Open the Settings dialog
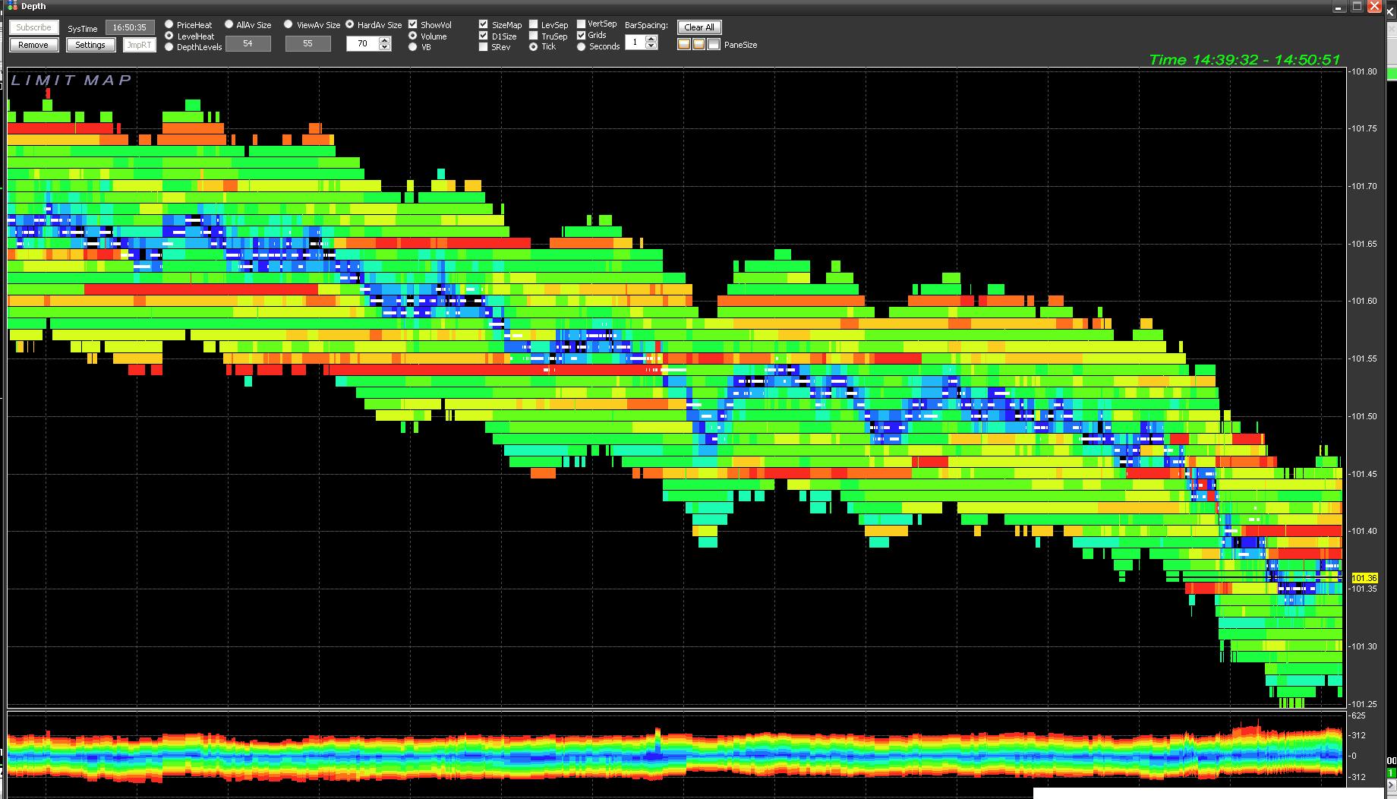 (x=90, y=45)
